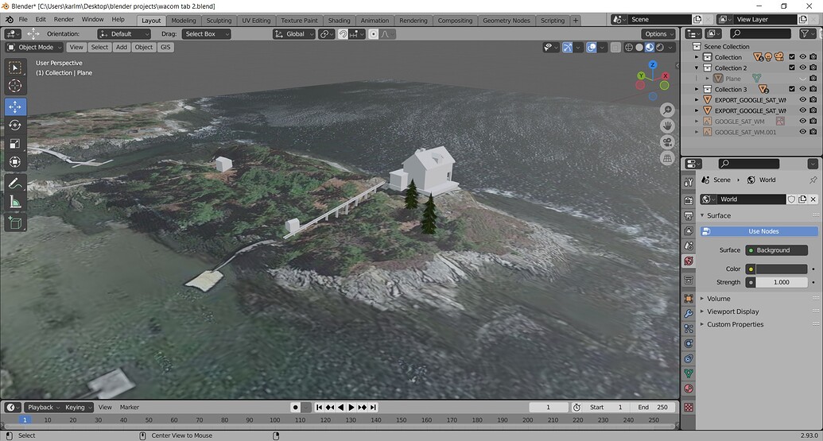Open the Material properties tab
Screen dimensions: 823x441
689,389
